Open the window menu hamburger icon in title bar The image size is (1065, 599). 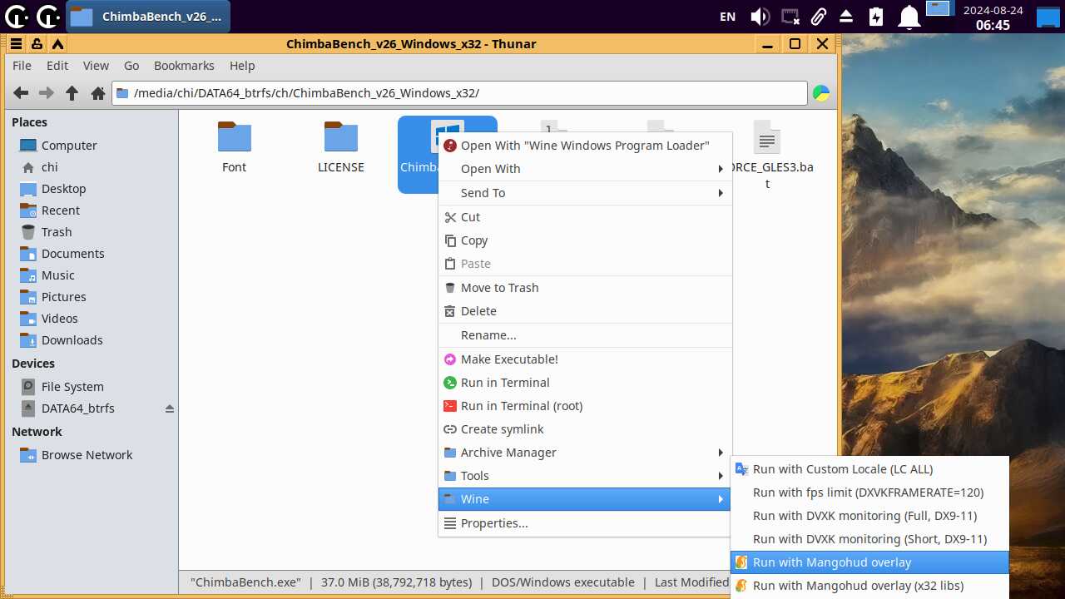(x=16, y=44)
